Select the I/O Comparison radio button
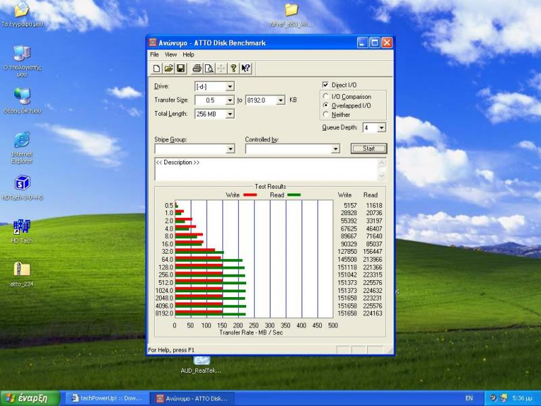 click(325, 96)
